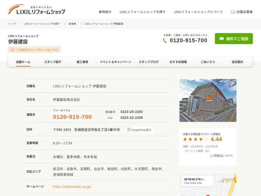Open the 事例紹介 menu item

tap(105, 12)
